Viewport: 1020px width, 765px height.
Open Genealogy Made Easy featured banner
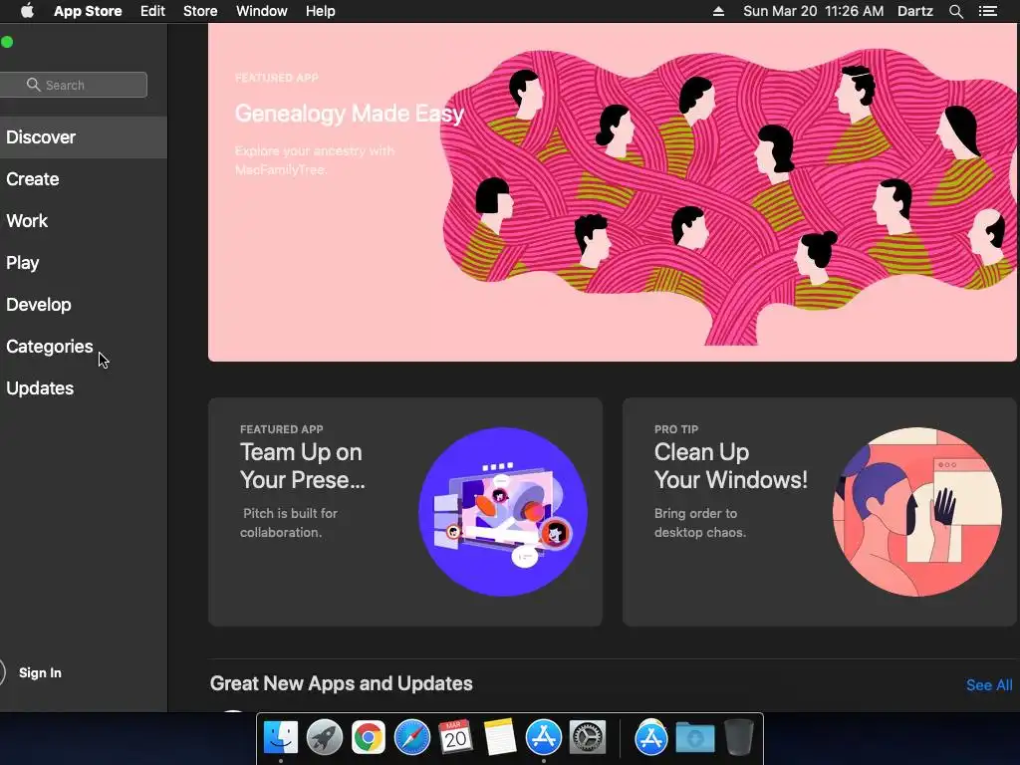612,192
